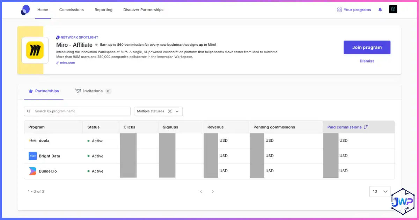Click the miro.com link icon
This screenshot has height=220, width=419.
coord(58,63)
